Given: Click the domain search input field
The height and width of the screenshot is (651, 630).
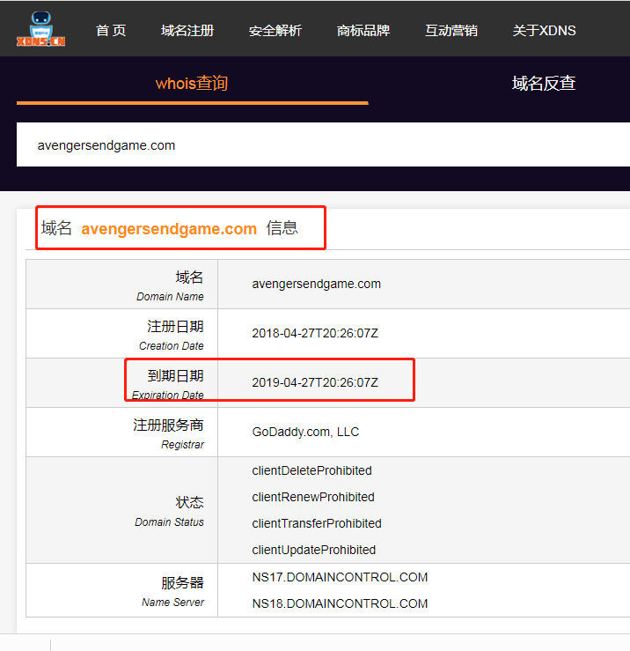Looking at the screenshot, I should coord(317,145).
